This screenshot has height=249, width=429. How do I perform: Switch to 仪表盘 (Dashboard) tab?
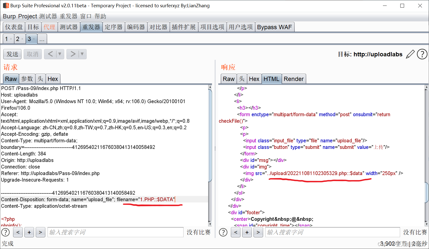click(14, 27)
